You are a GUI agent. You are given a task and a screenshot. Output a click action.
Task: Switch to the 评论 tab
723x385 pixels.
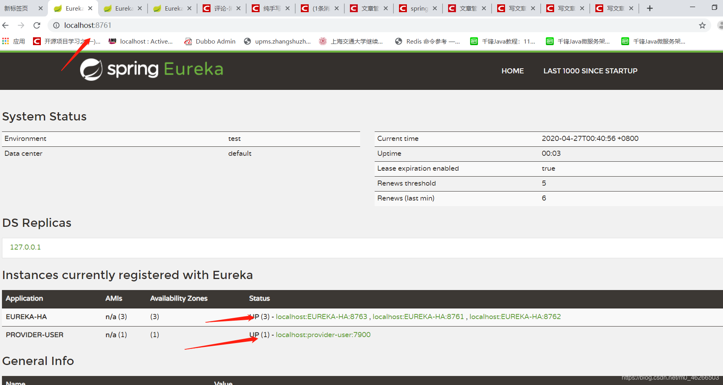[222, 8]
